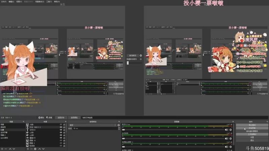This screenshot has width=269, height=151.
Task: Open settings gear for 台式音响 audio
Action: tap(231, 139)
